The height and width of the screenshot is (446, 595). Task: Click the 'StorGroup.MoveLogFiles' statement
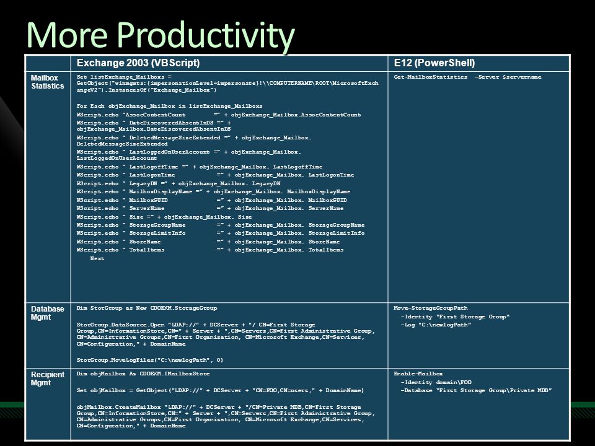pos(150,361)
